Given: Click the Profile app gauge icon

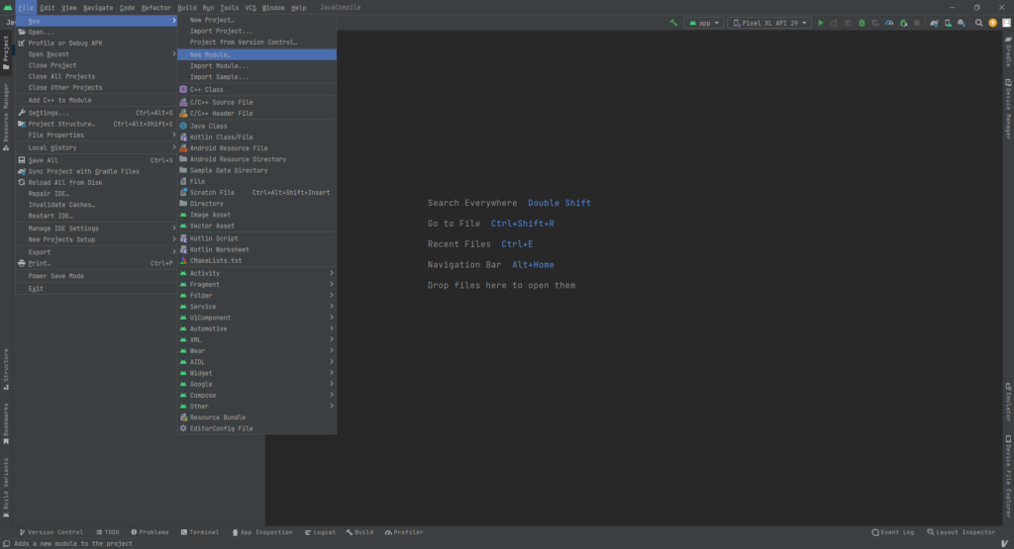Looking at the screenshot, I should point(889,23).
